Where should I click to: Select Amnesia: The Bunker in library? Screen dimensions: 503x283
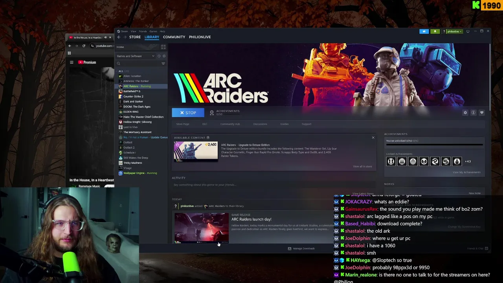(x=136, y=81)
